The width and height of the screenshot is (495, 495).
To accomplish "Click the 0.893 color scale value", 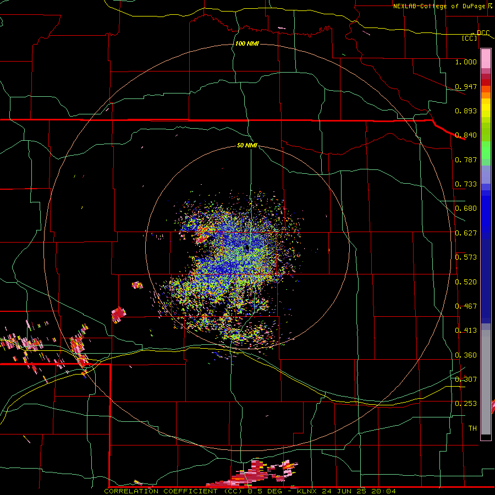I will pyautogui.click(x=466, y=111).
